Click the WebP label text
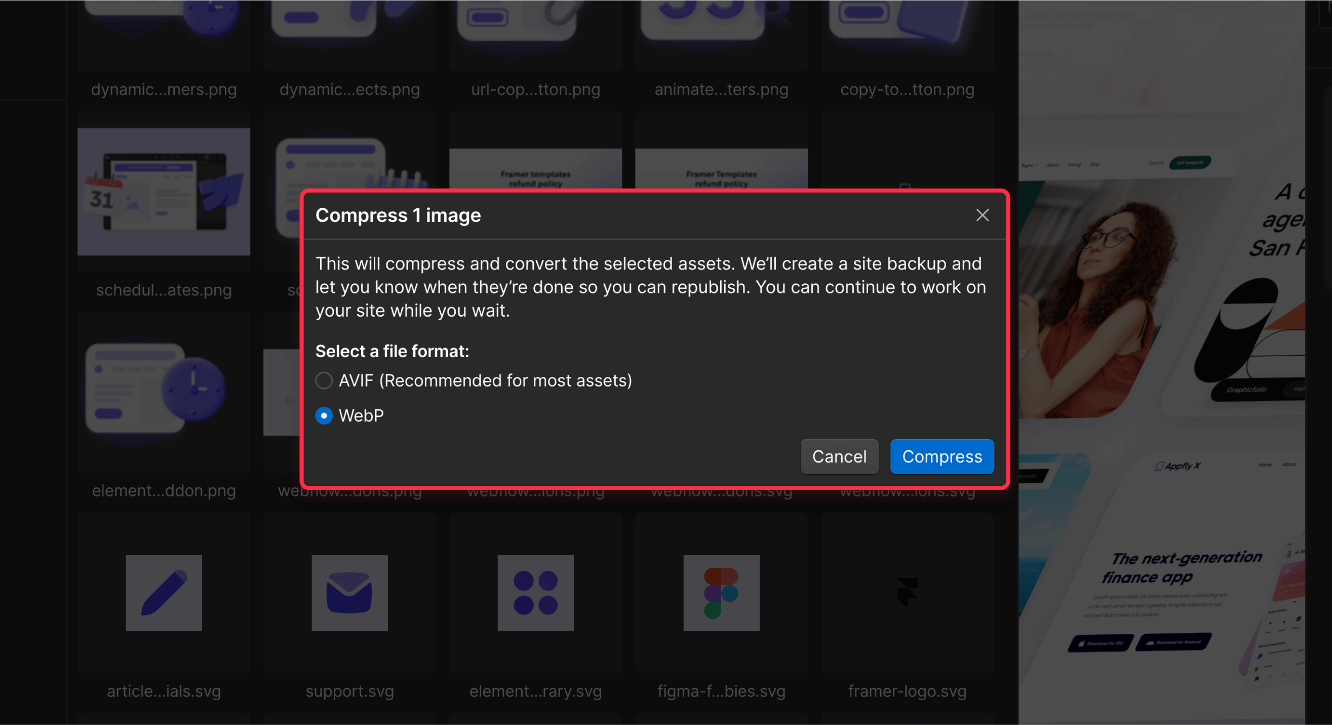The height and width of the screenshot is (725, 1332). point(361,416)
